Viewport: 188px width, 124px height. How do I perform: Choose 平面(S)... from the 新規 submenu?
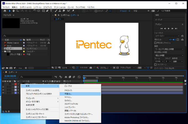tap(80, 94)
